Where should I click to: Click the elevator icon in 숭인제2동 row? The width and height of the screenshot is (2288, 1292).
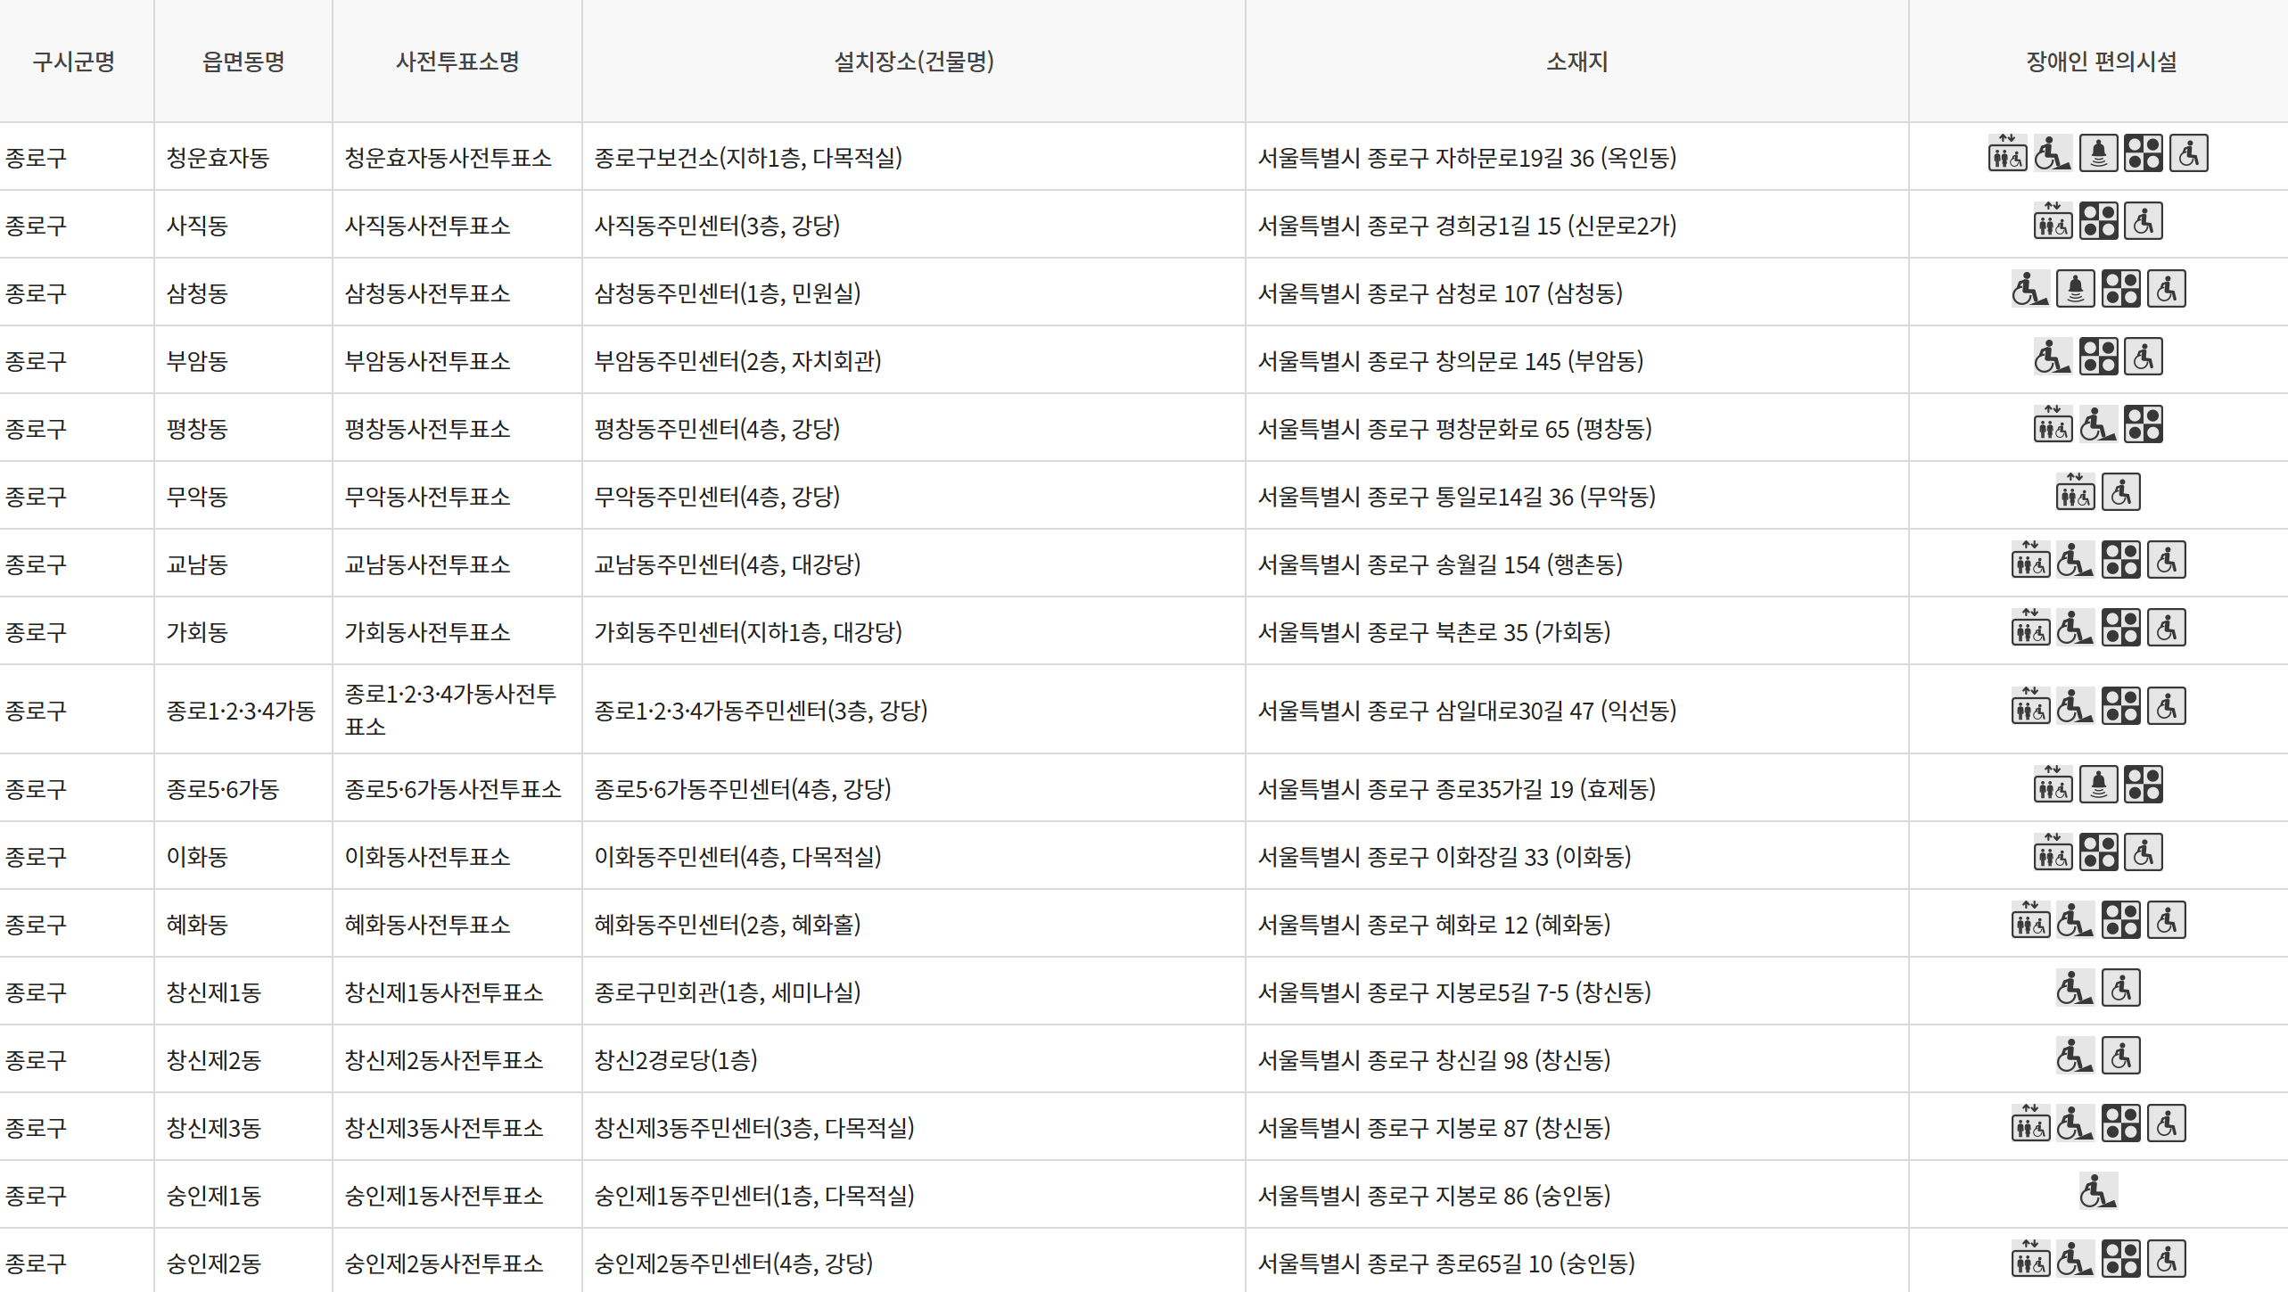click(2030, 1259)
